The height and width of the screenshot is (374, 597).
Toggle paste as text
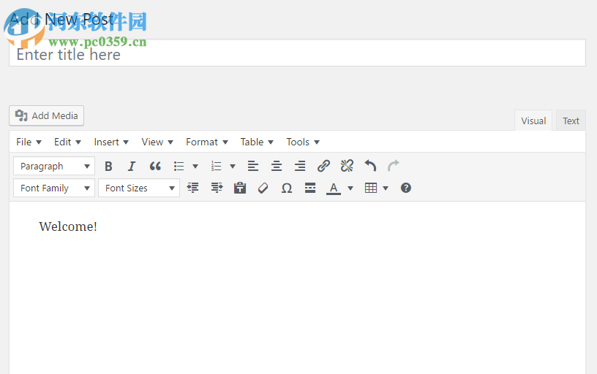pos(240,188)
